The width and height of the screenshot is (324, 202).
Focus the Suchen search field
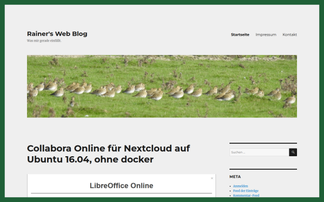(x=259, y=152)
